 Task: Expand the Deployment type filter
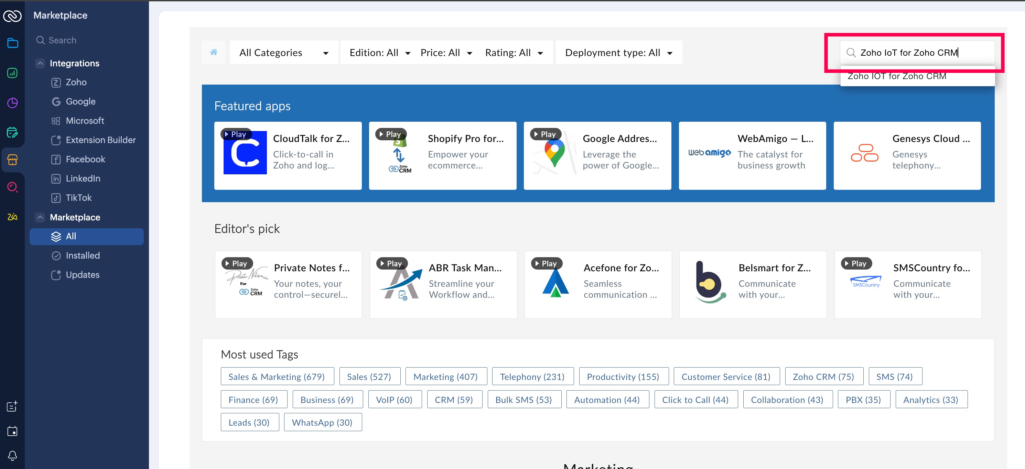coord(618,53)
